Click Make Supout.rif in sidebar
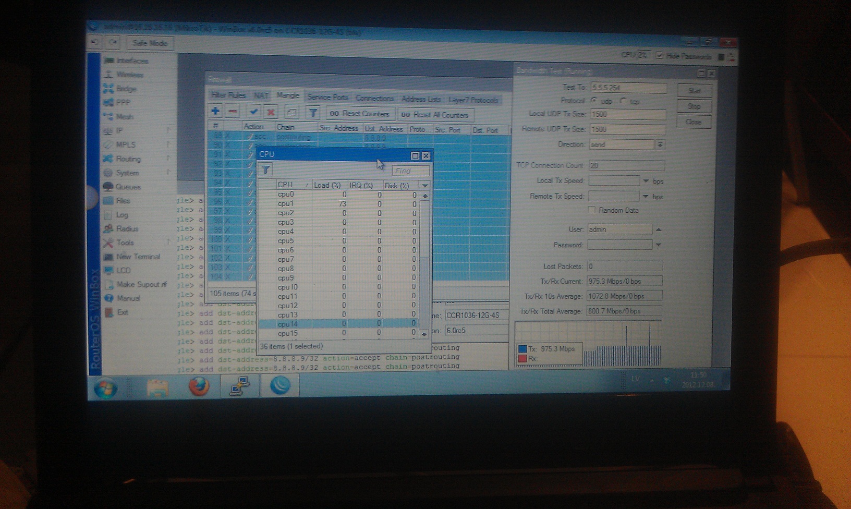851x509 pixels. [x=136, y=284]
